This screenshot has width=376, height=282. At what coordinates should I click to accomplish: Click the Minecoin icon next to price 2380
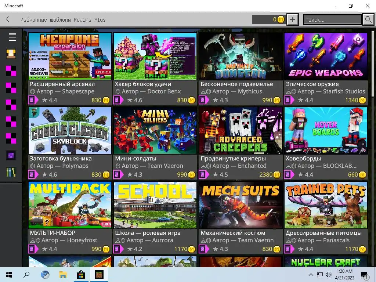(277, 174)
